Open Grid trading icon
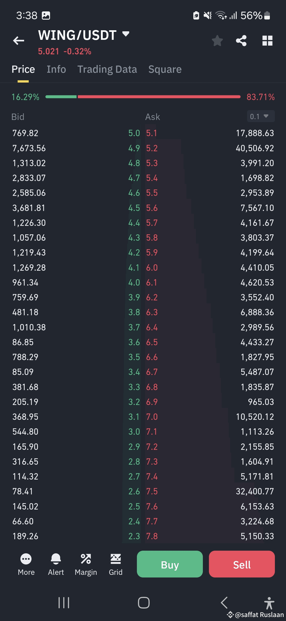This screenshot has height=621, width=286. 116,559
